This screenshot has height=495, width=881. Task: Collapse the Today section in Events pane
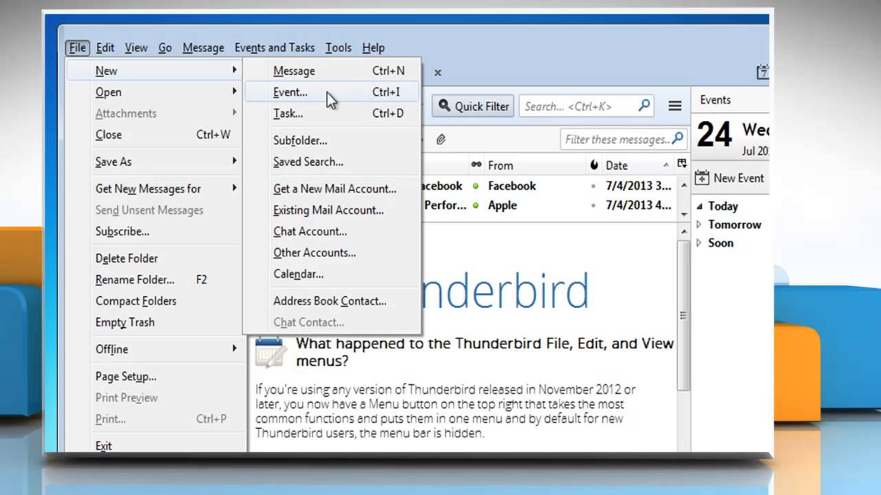(x=699, y=206)
